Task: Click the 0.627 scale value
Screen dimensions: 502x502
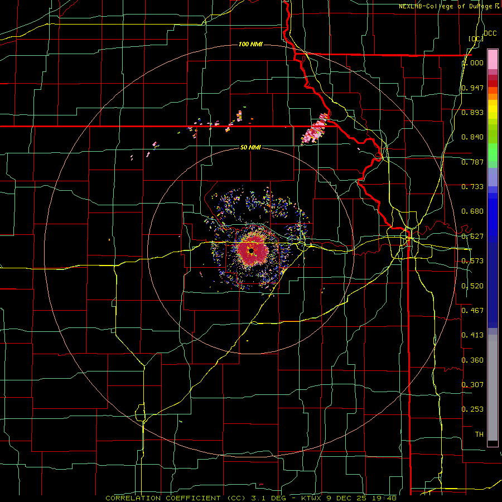Action: (x=472, y=236)
